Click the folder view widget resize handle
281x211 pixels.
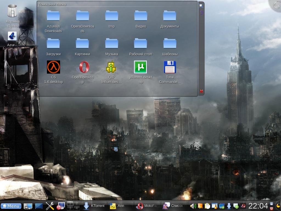(x=201, y=5)
